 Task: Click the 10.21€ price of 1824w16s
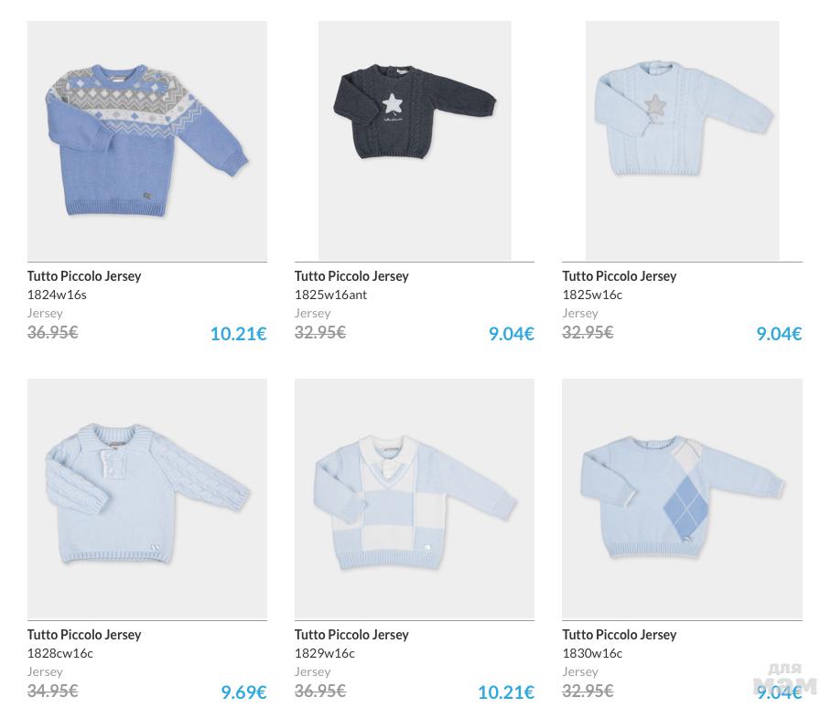point(238,334)
